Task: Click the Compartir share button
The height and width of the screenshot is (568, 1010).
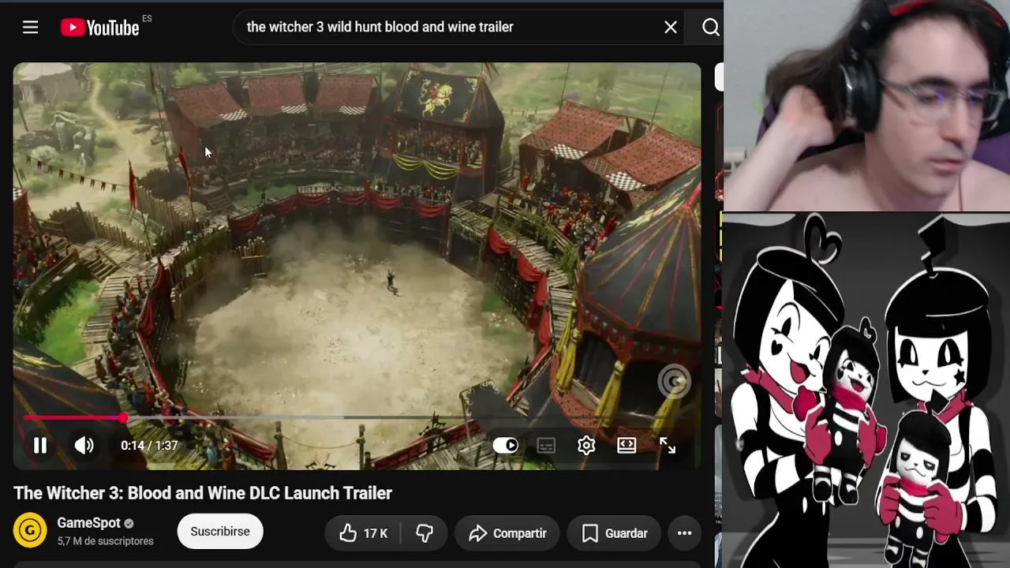Action: pyautogui.click(x=507, y=533)
